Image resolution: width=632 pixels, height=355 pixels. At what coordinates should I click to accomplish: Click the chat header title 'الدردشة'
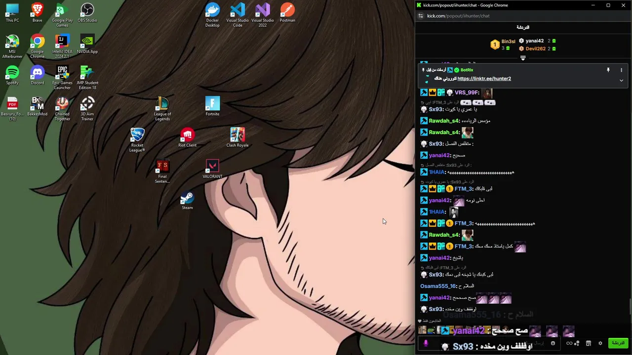point(523,28)
